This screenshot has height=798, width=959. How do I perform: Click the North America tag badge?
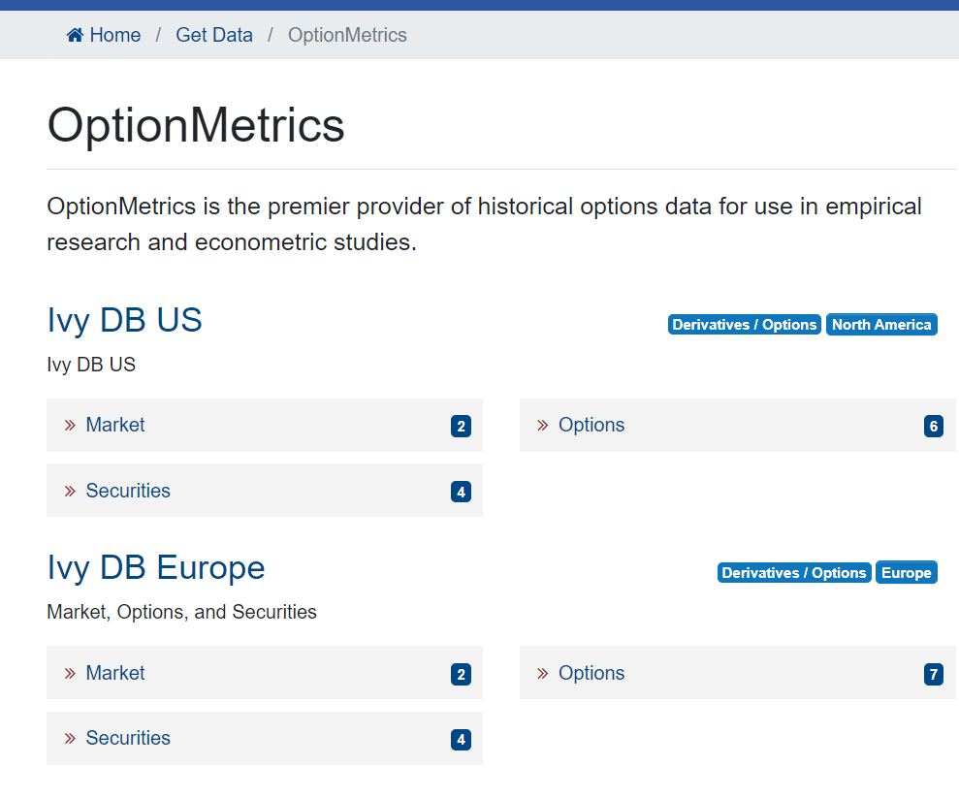pos(881,325)
